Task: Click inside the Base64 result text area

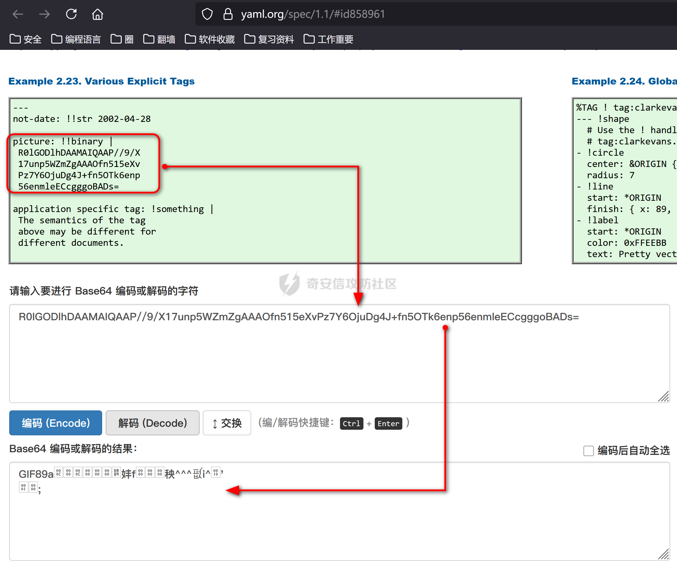Action: [339, 511]
